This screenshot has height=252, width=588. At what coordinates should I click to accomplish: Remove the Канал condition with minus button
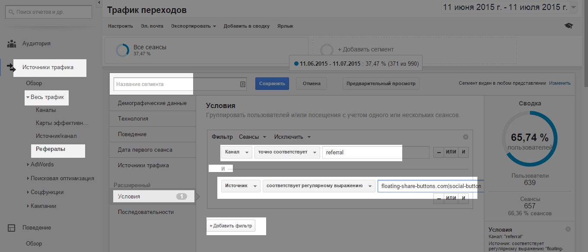tap(439, 152)
